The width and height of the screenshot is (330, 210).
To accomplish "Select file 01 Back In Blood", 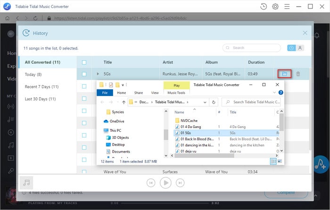I will 195,139.
